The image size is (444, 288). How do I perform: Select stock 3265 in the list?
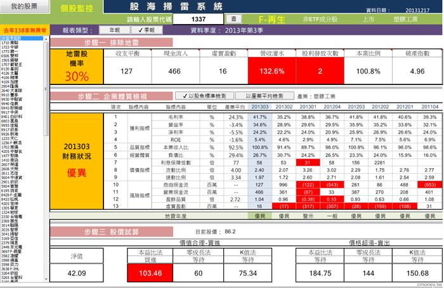coord(22,277)
